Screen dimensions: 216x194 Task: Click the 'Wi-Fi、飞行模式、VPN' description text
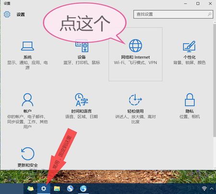click(135, 62)
